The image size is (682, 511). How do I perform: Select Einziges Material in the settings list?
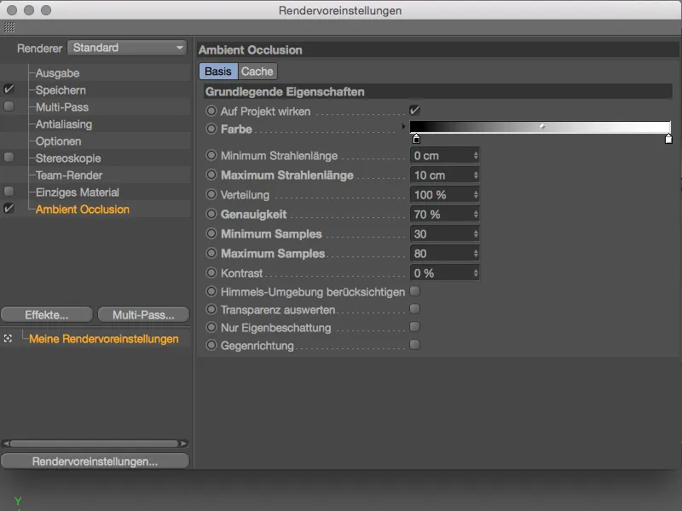(x=78, y=192)
